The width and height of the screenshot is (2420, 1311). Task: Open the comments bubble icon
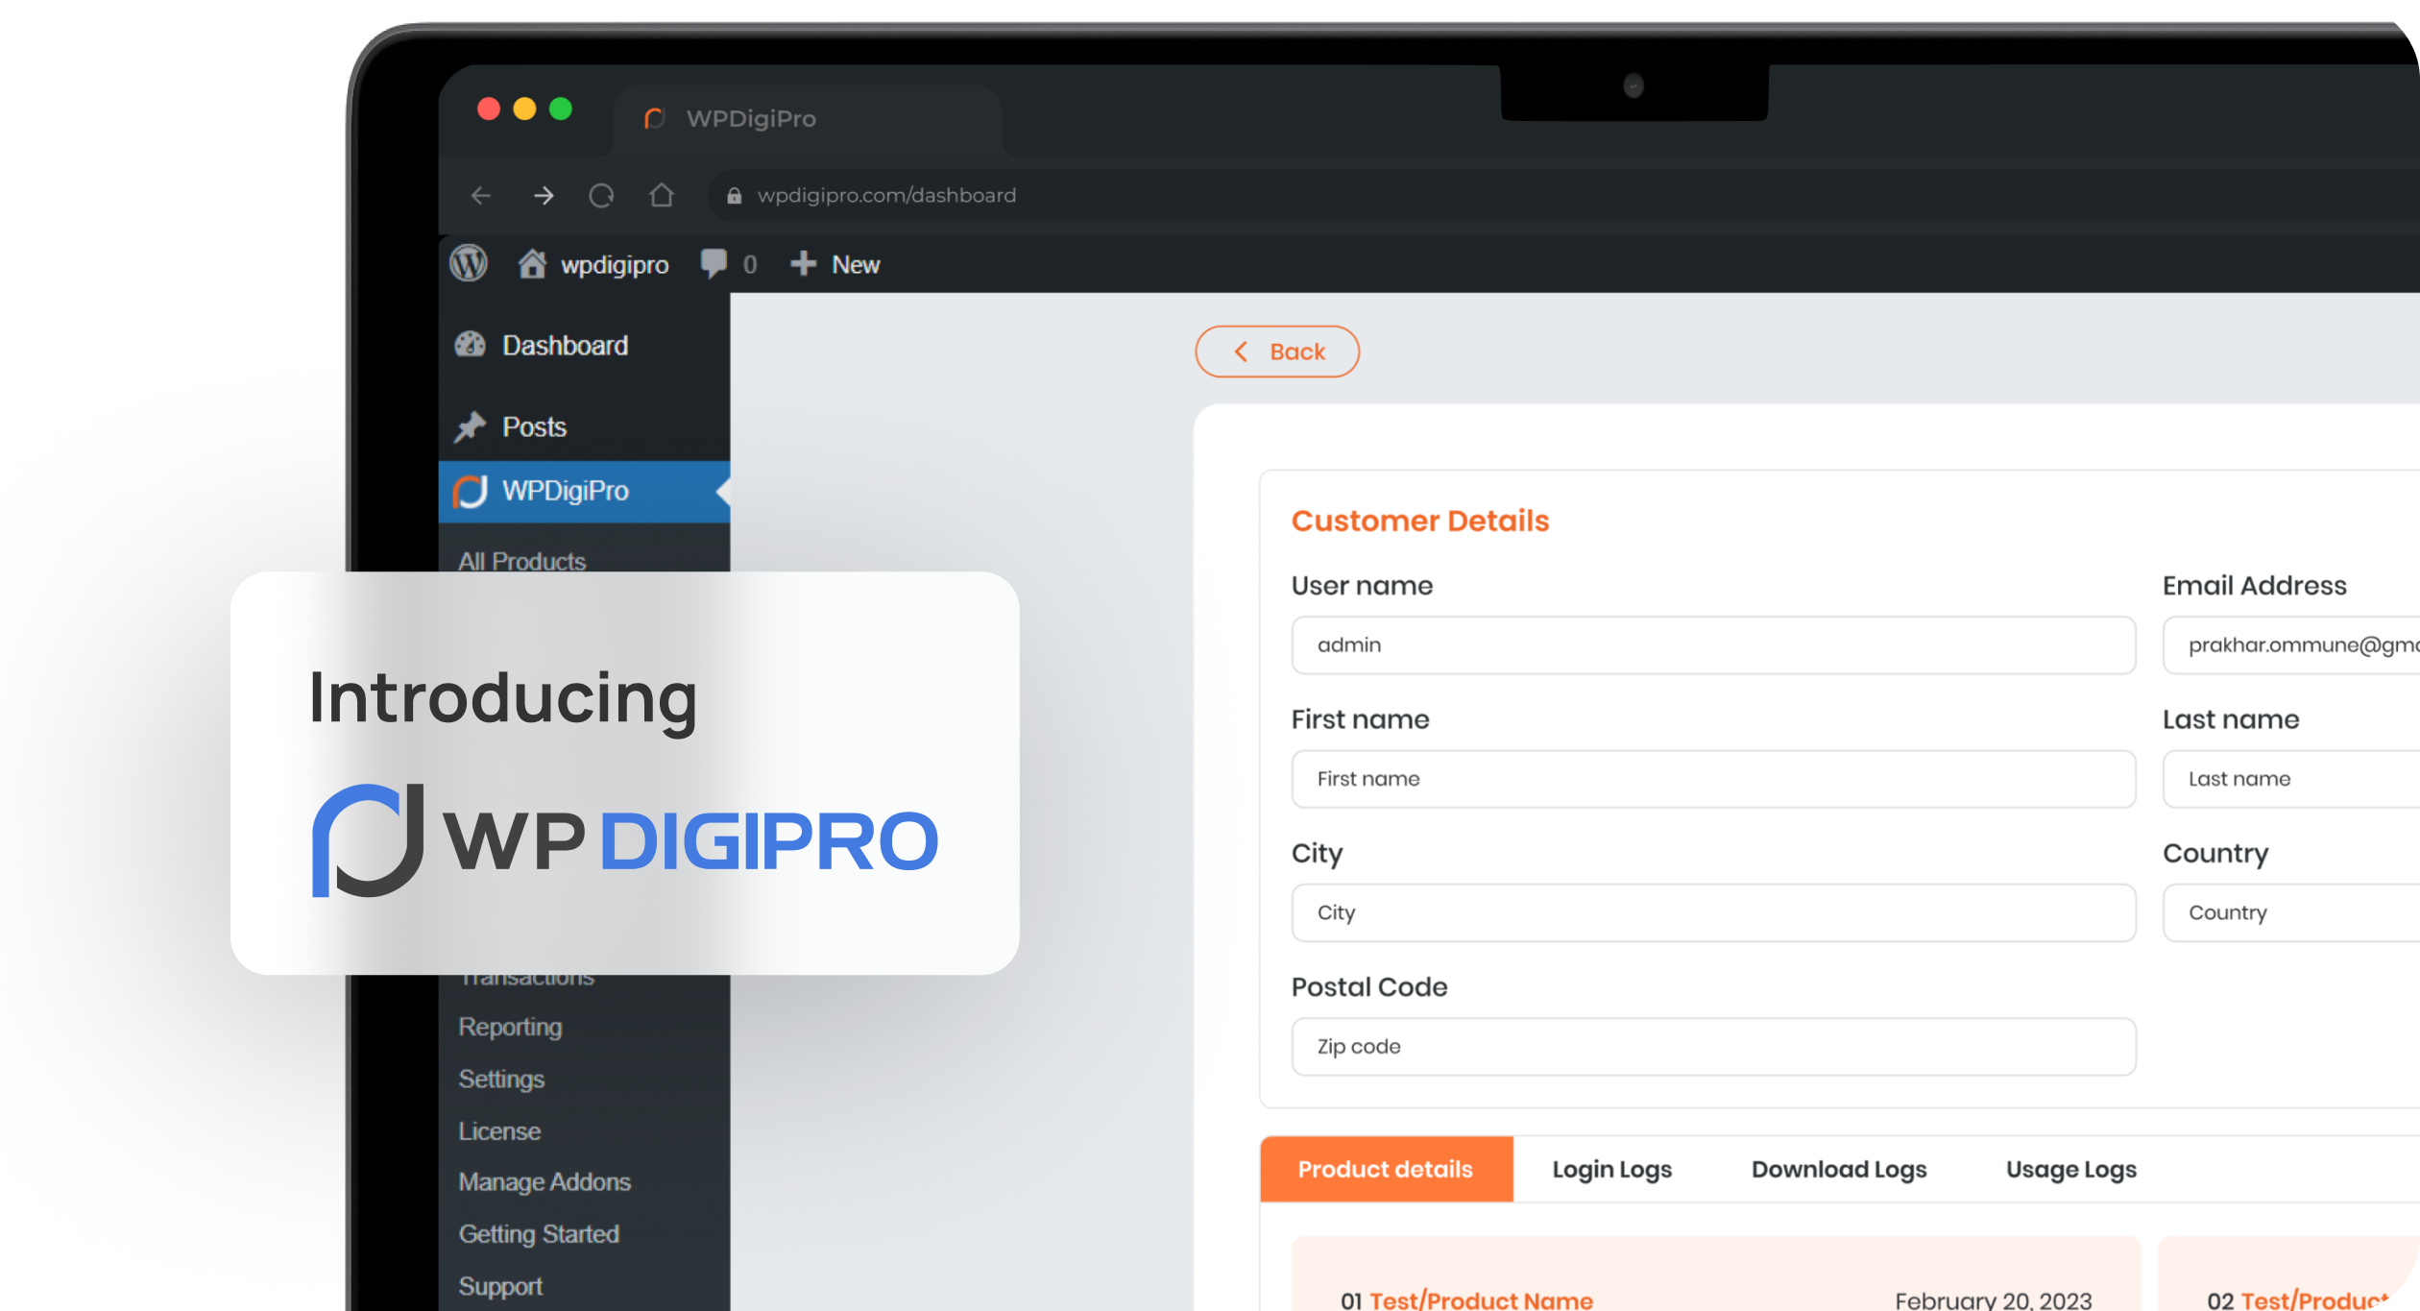pos(714,263)
